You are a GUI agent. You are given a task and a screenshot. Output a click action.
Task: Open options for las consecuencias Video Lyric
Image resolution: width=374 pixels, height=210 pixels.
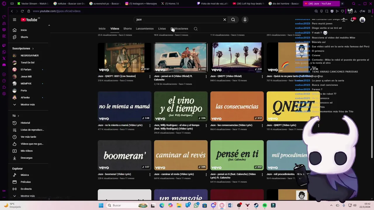262,125
